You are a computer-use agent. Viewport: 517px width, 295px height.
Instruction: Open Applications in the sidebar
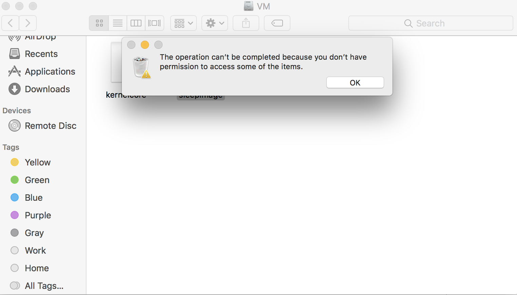tap(50, 71)
